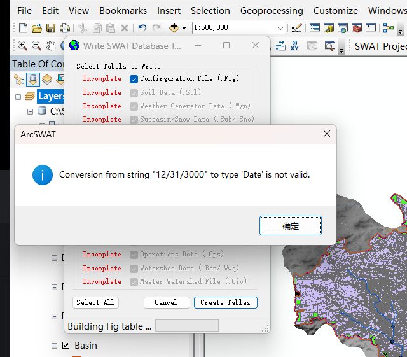Toggle the Master Watershed File (.Cio) checkbox
The height and width of the screenshot is (357, 407).
[134, 282]
